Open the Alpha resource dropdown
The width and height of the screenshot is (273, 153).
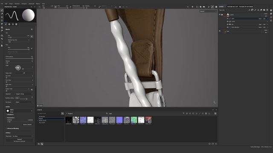tap(19, 110)
